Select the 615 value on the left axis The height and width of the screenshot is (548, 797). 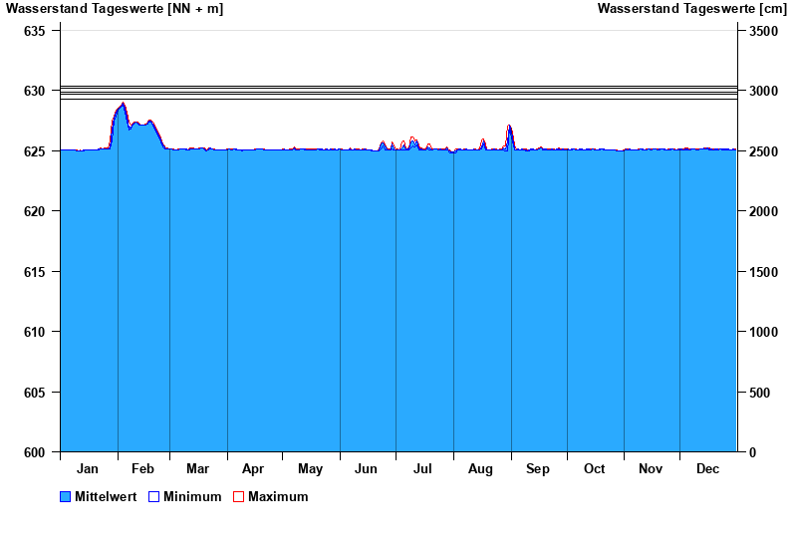point(34,272)
